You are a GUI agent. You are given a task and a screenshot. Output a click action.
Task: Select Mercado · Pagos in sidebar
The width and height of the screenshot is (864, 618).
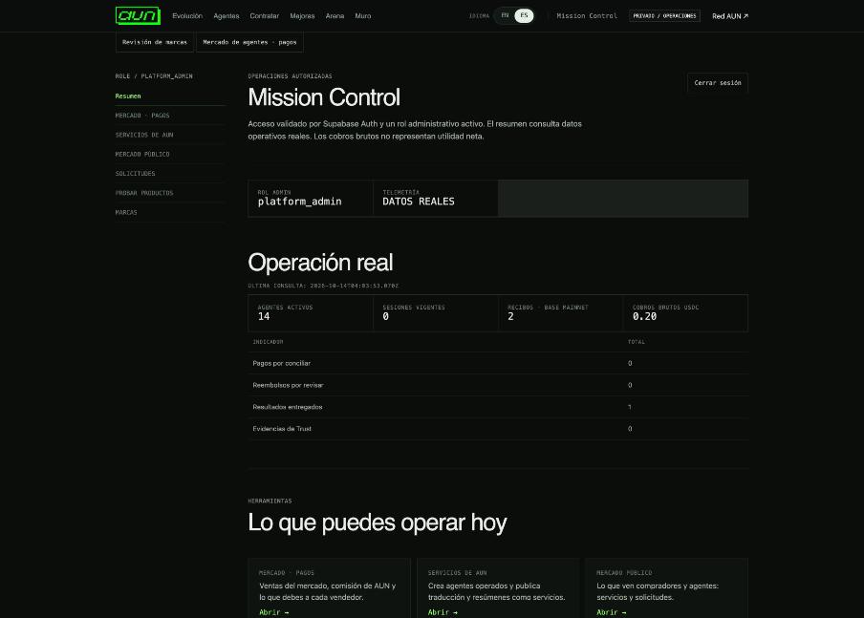[170, 116]
